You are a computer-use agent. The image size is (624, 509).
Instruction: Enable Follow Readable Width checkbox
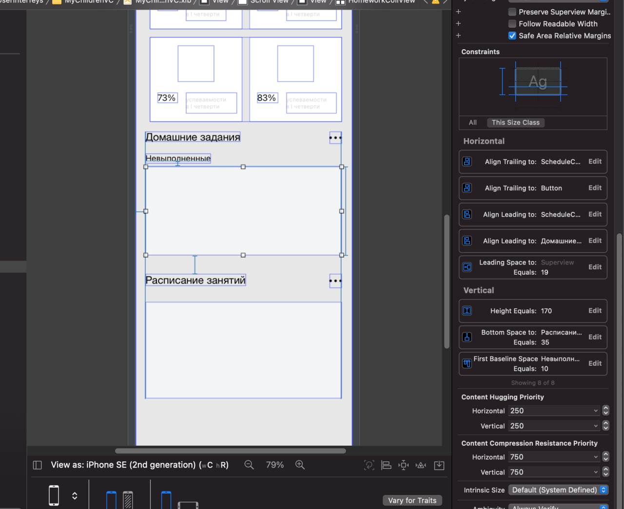coord(512,24)
